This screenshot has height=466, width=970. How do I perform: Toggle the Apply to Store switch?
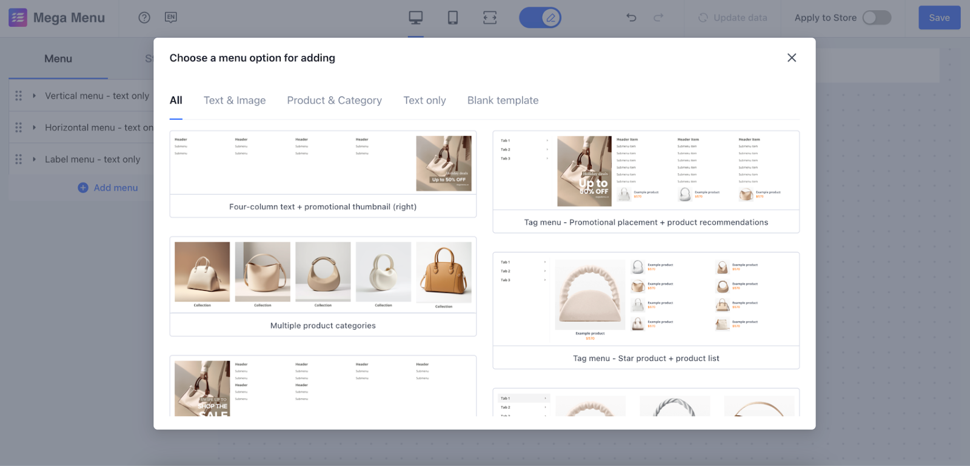click(877, 18)
